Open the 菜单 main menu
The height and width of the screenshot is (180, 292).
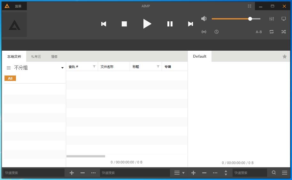[18, 6]
